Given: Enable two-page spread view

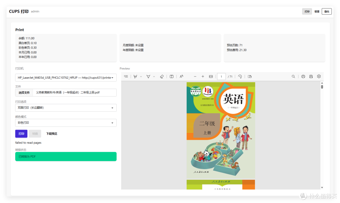Looking at the screenshot, I should [x=250, y=76].
